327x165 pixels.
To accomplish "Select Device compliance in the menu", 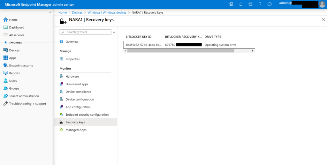I will 78,92.
